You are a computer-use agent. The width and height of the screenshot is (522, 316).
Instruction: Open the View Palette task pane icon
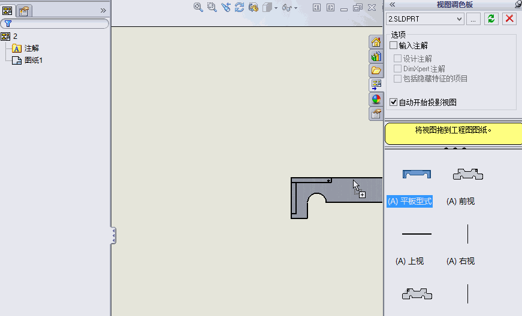pos(376,85)
